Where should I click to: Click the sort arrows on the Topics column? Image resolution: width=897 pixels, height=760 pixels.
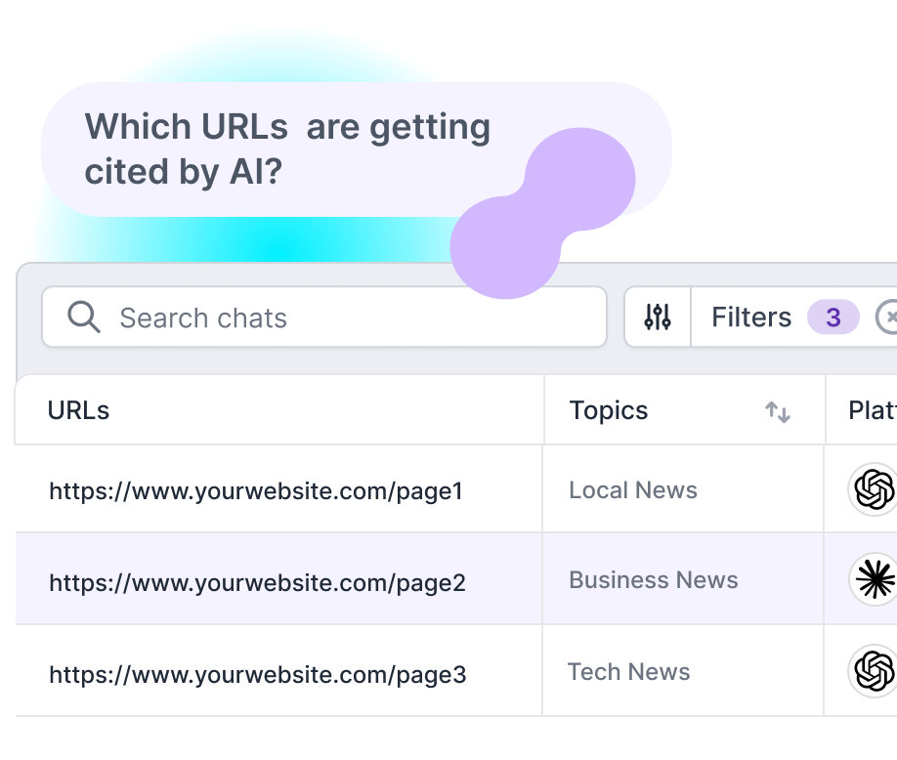click(x=778, y=412)
